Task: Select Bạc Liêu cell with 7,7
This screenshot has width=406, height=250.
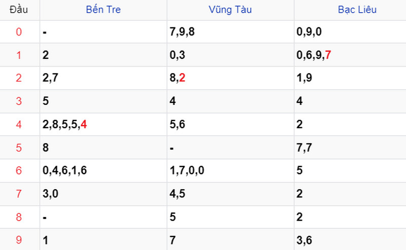Action: click(x=350, y=148)
